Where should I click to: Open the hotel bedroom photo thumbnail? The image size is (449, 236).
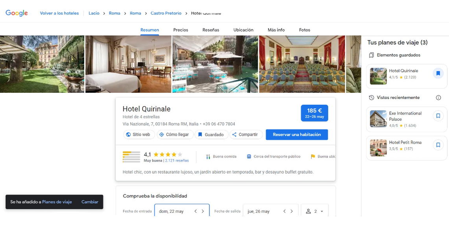(128, 64)
